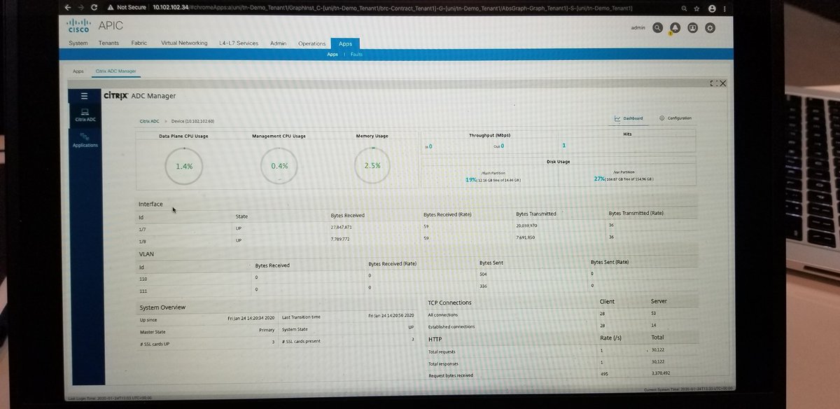This screenshot has height=409, width=840.
Task: Open the Chrome profile avatar icon
Action: click(712, 8)
